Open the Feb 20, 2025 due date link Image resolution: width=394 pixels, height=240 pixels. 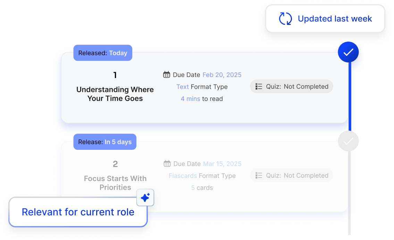(x=222, y=75)
